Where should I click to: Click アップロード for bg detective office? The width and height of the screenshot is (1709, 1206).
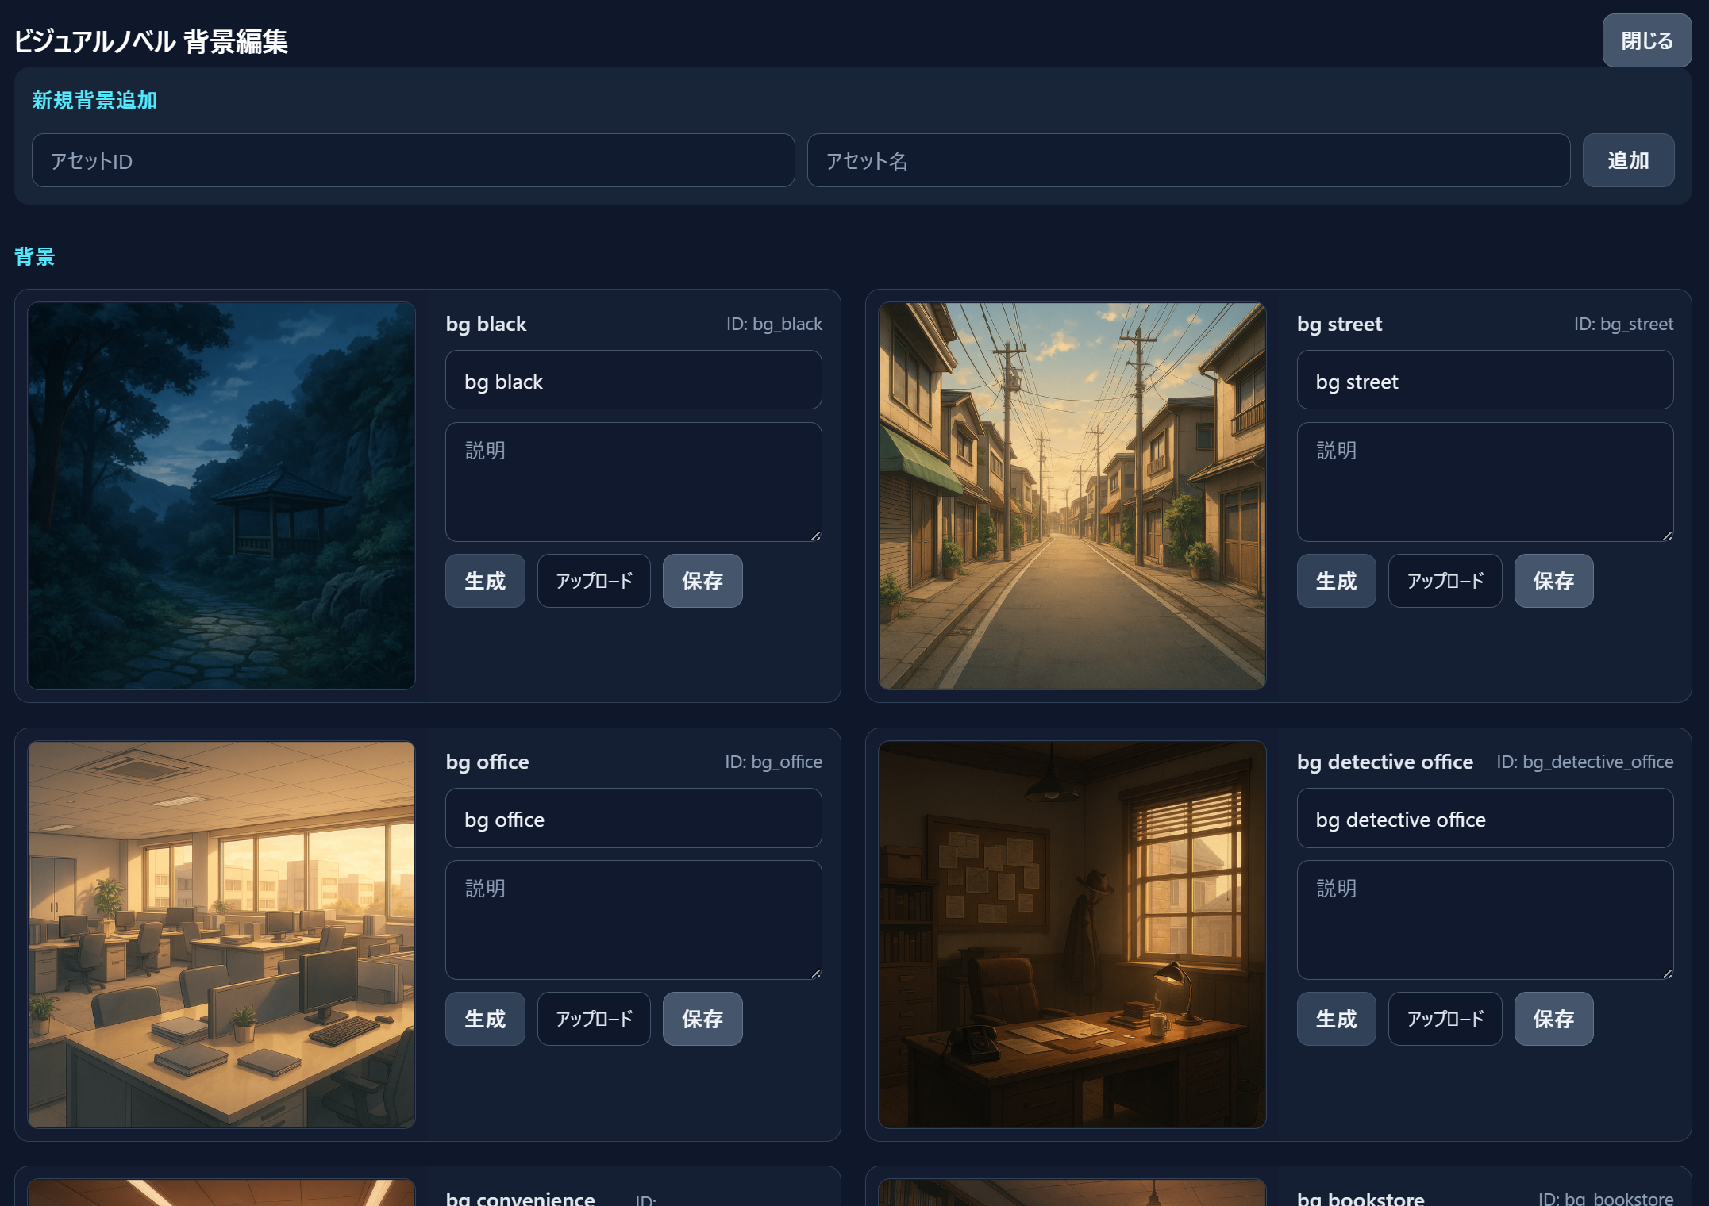(1445, 1019)
